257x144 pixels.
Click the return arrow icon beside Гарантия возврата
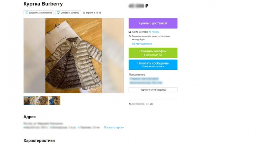pyautogui.click(x=130, y=36)
